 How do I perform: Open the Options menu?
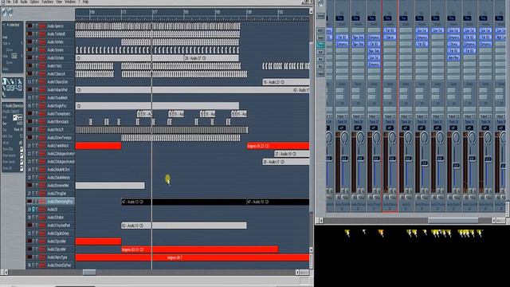pyautogui.click(x=34, y=2)
